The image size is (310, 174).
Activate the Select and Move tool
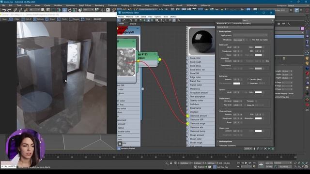tap(64, 10)
